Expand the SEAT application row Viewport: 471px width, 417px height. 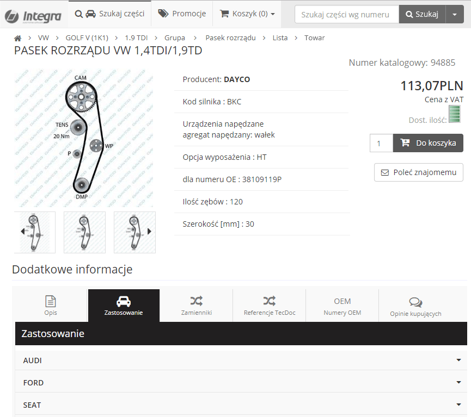click(x=241, y=405)
